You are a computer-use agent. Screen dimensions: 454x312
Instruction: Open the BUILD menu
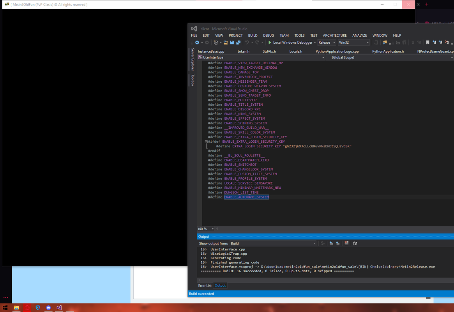(x=253, y=35)
